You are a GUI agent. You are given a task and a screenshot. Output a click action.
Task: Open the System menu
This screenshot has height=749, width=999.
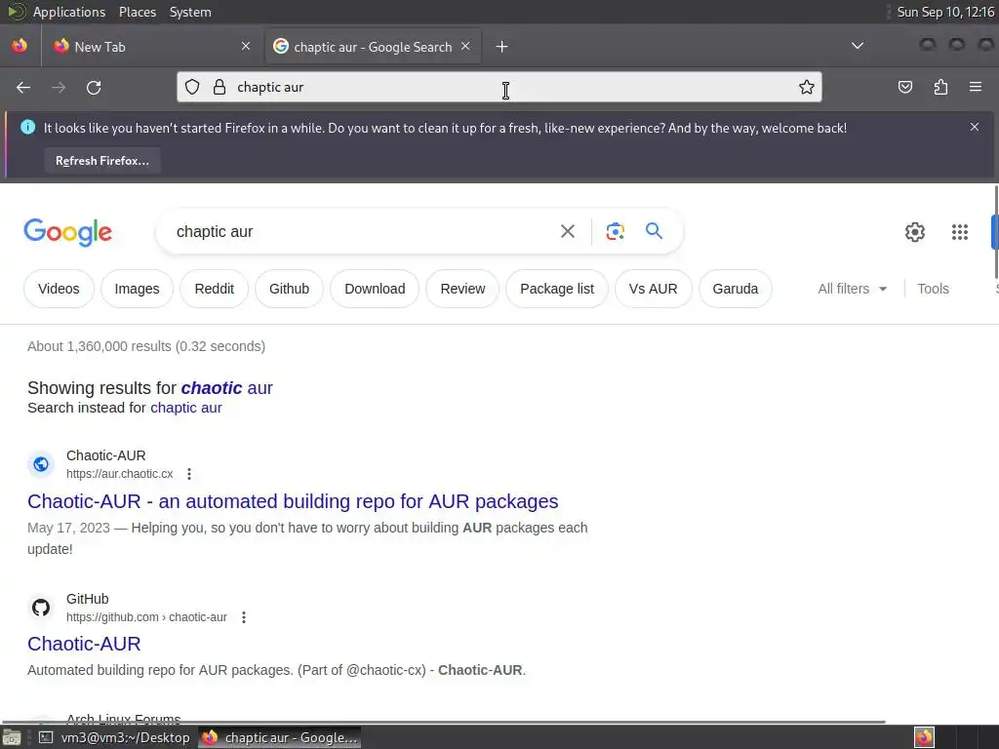(190, 12)
